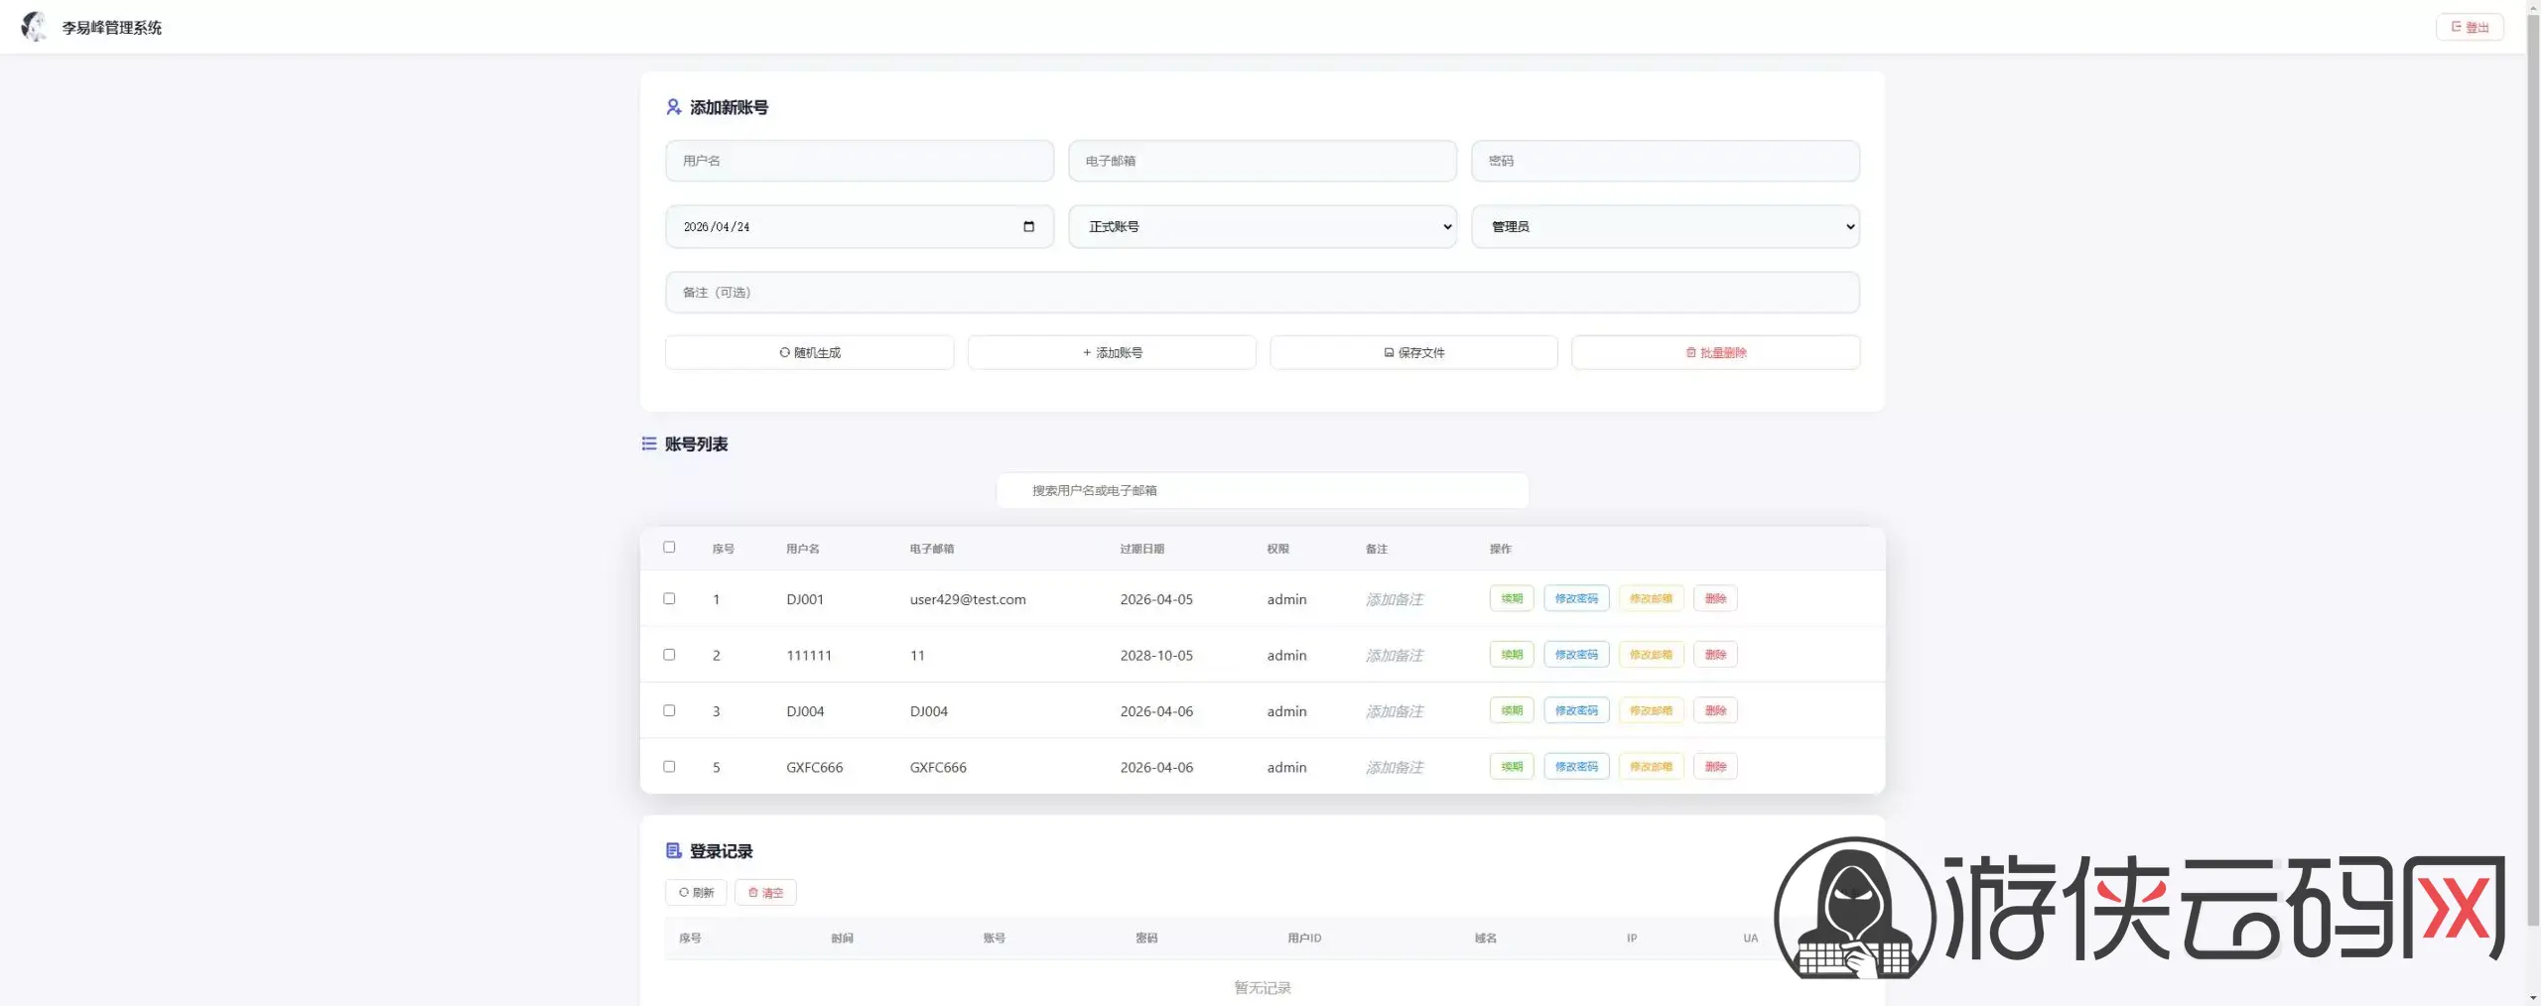Click 修改邮箱 for user DJ004
The width and height of the screenshot is (2541, 1006).
(1651, 711)
